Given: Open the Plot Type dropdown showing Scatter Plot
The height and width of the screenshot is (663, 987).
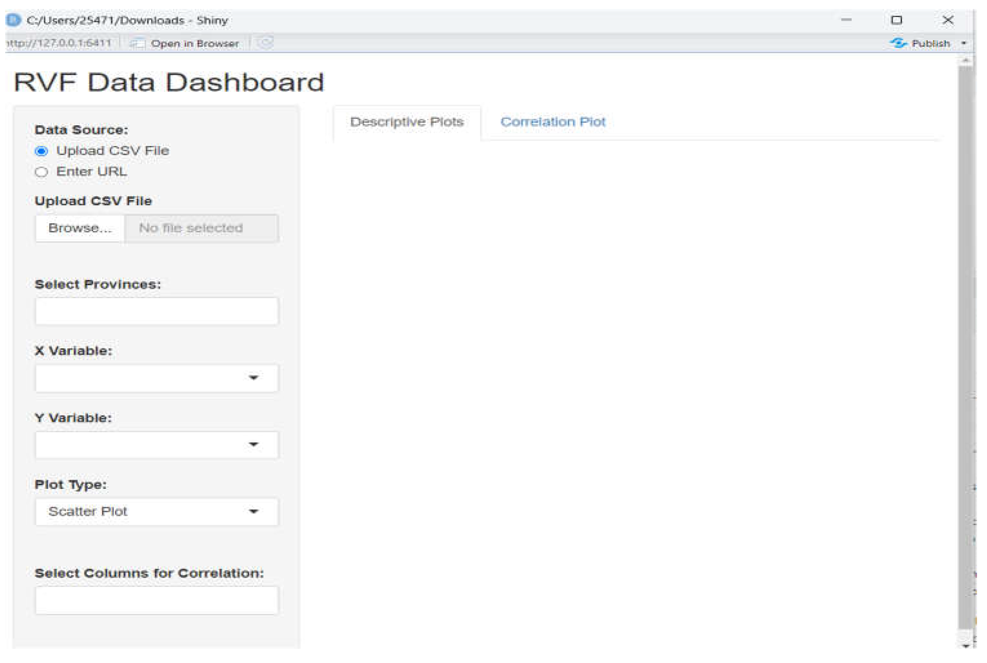Looking at the screenshot, I should (x=157, y=512).
